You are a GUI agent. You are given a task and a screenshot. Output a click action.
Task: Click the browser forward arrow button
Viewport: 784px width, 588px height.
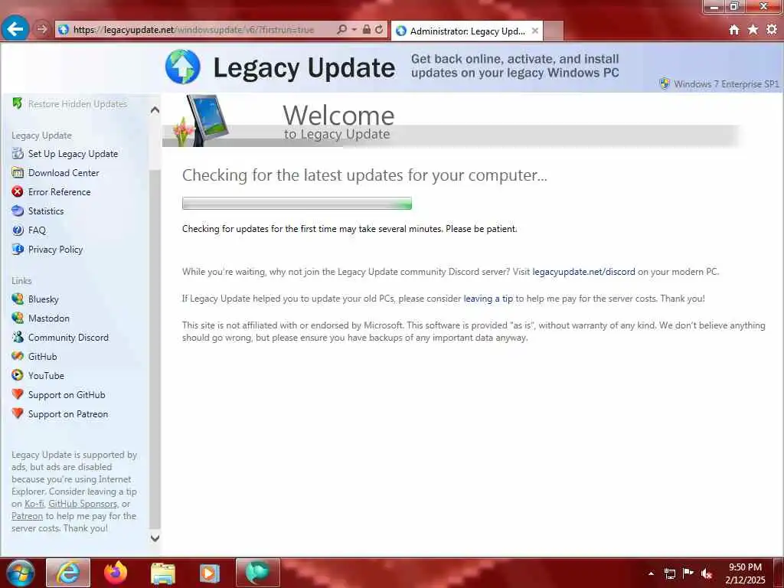(42, 30)
